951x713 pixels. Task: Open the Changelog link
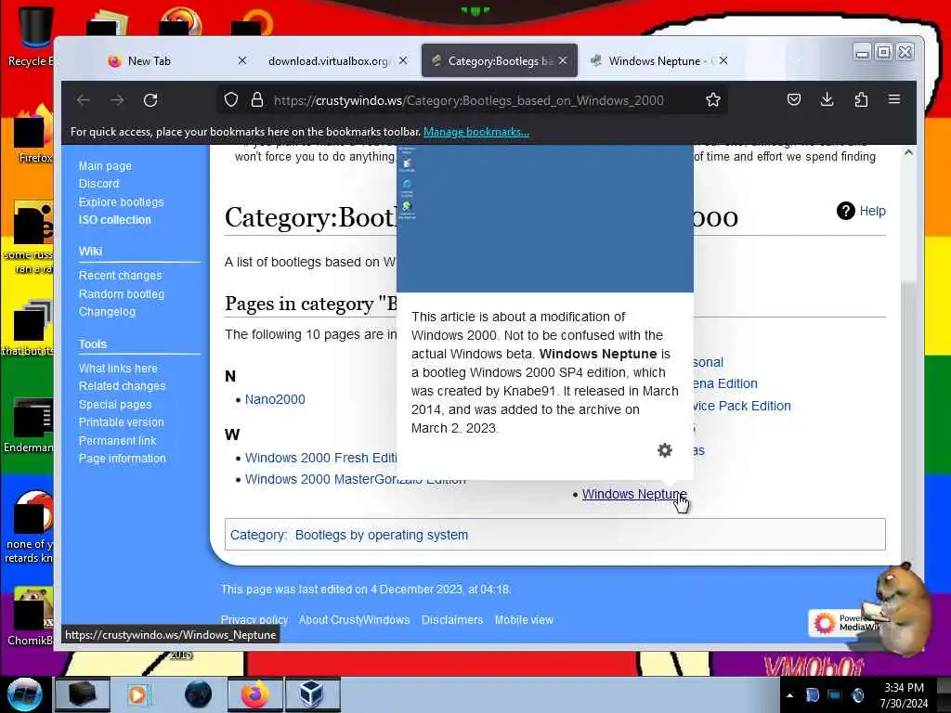click(108, 312)
